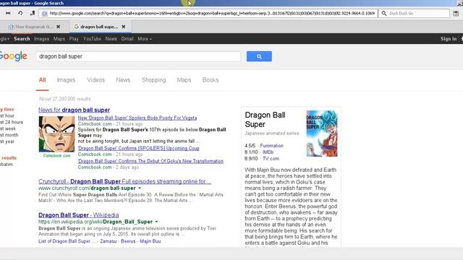Image resolution: width=463 pixels, height=260 pixels.
Task: Click the Google favicon on the dragon ball tab
Action: coord(77,27)
